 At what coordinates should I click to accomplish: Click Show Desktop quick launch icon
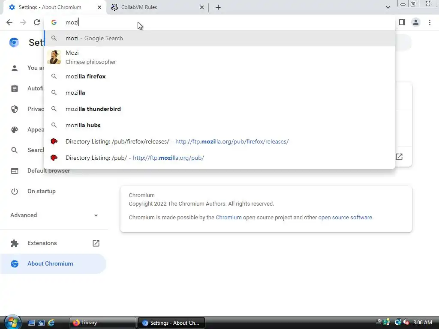click(31, 323)
